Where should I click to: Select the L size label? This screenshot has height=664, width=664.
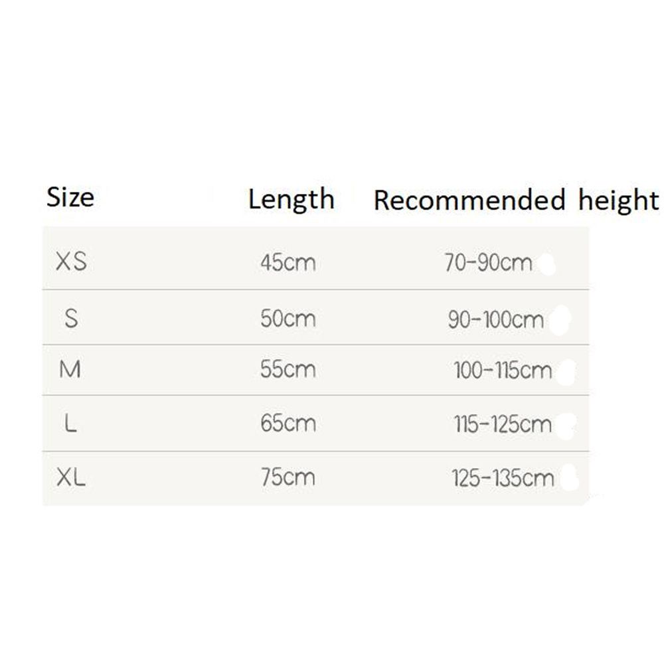pos(72,424)
